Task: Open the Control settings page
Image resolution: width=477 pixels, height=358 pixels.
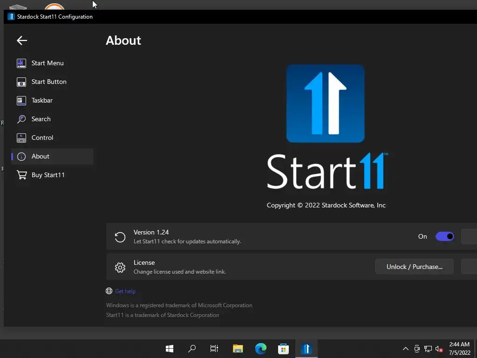Action: [52, 138]
